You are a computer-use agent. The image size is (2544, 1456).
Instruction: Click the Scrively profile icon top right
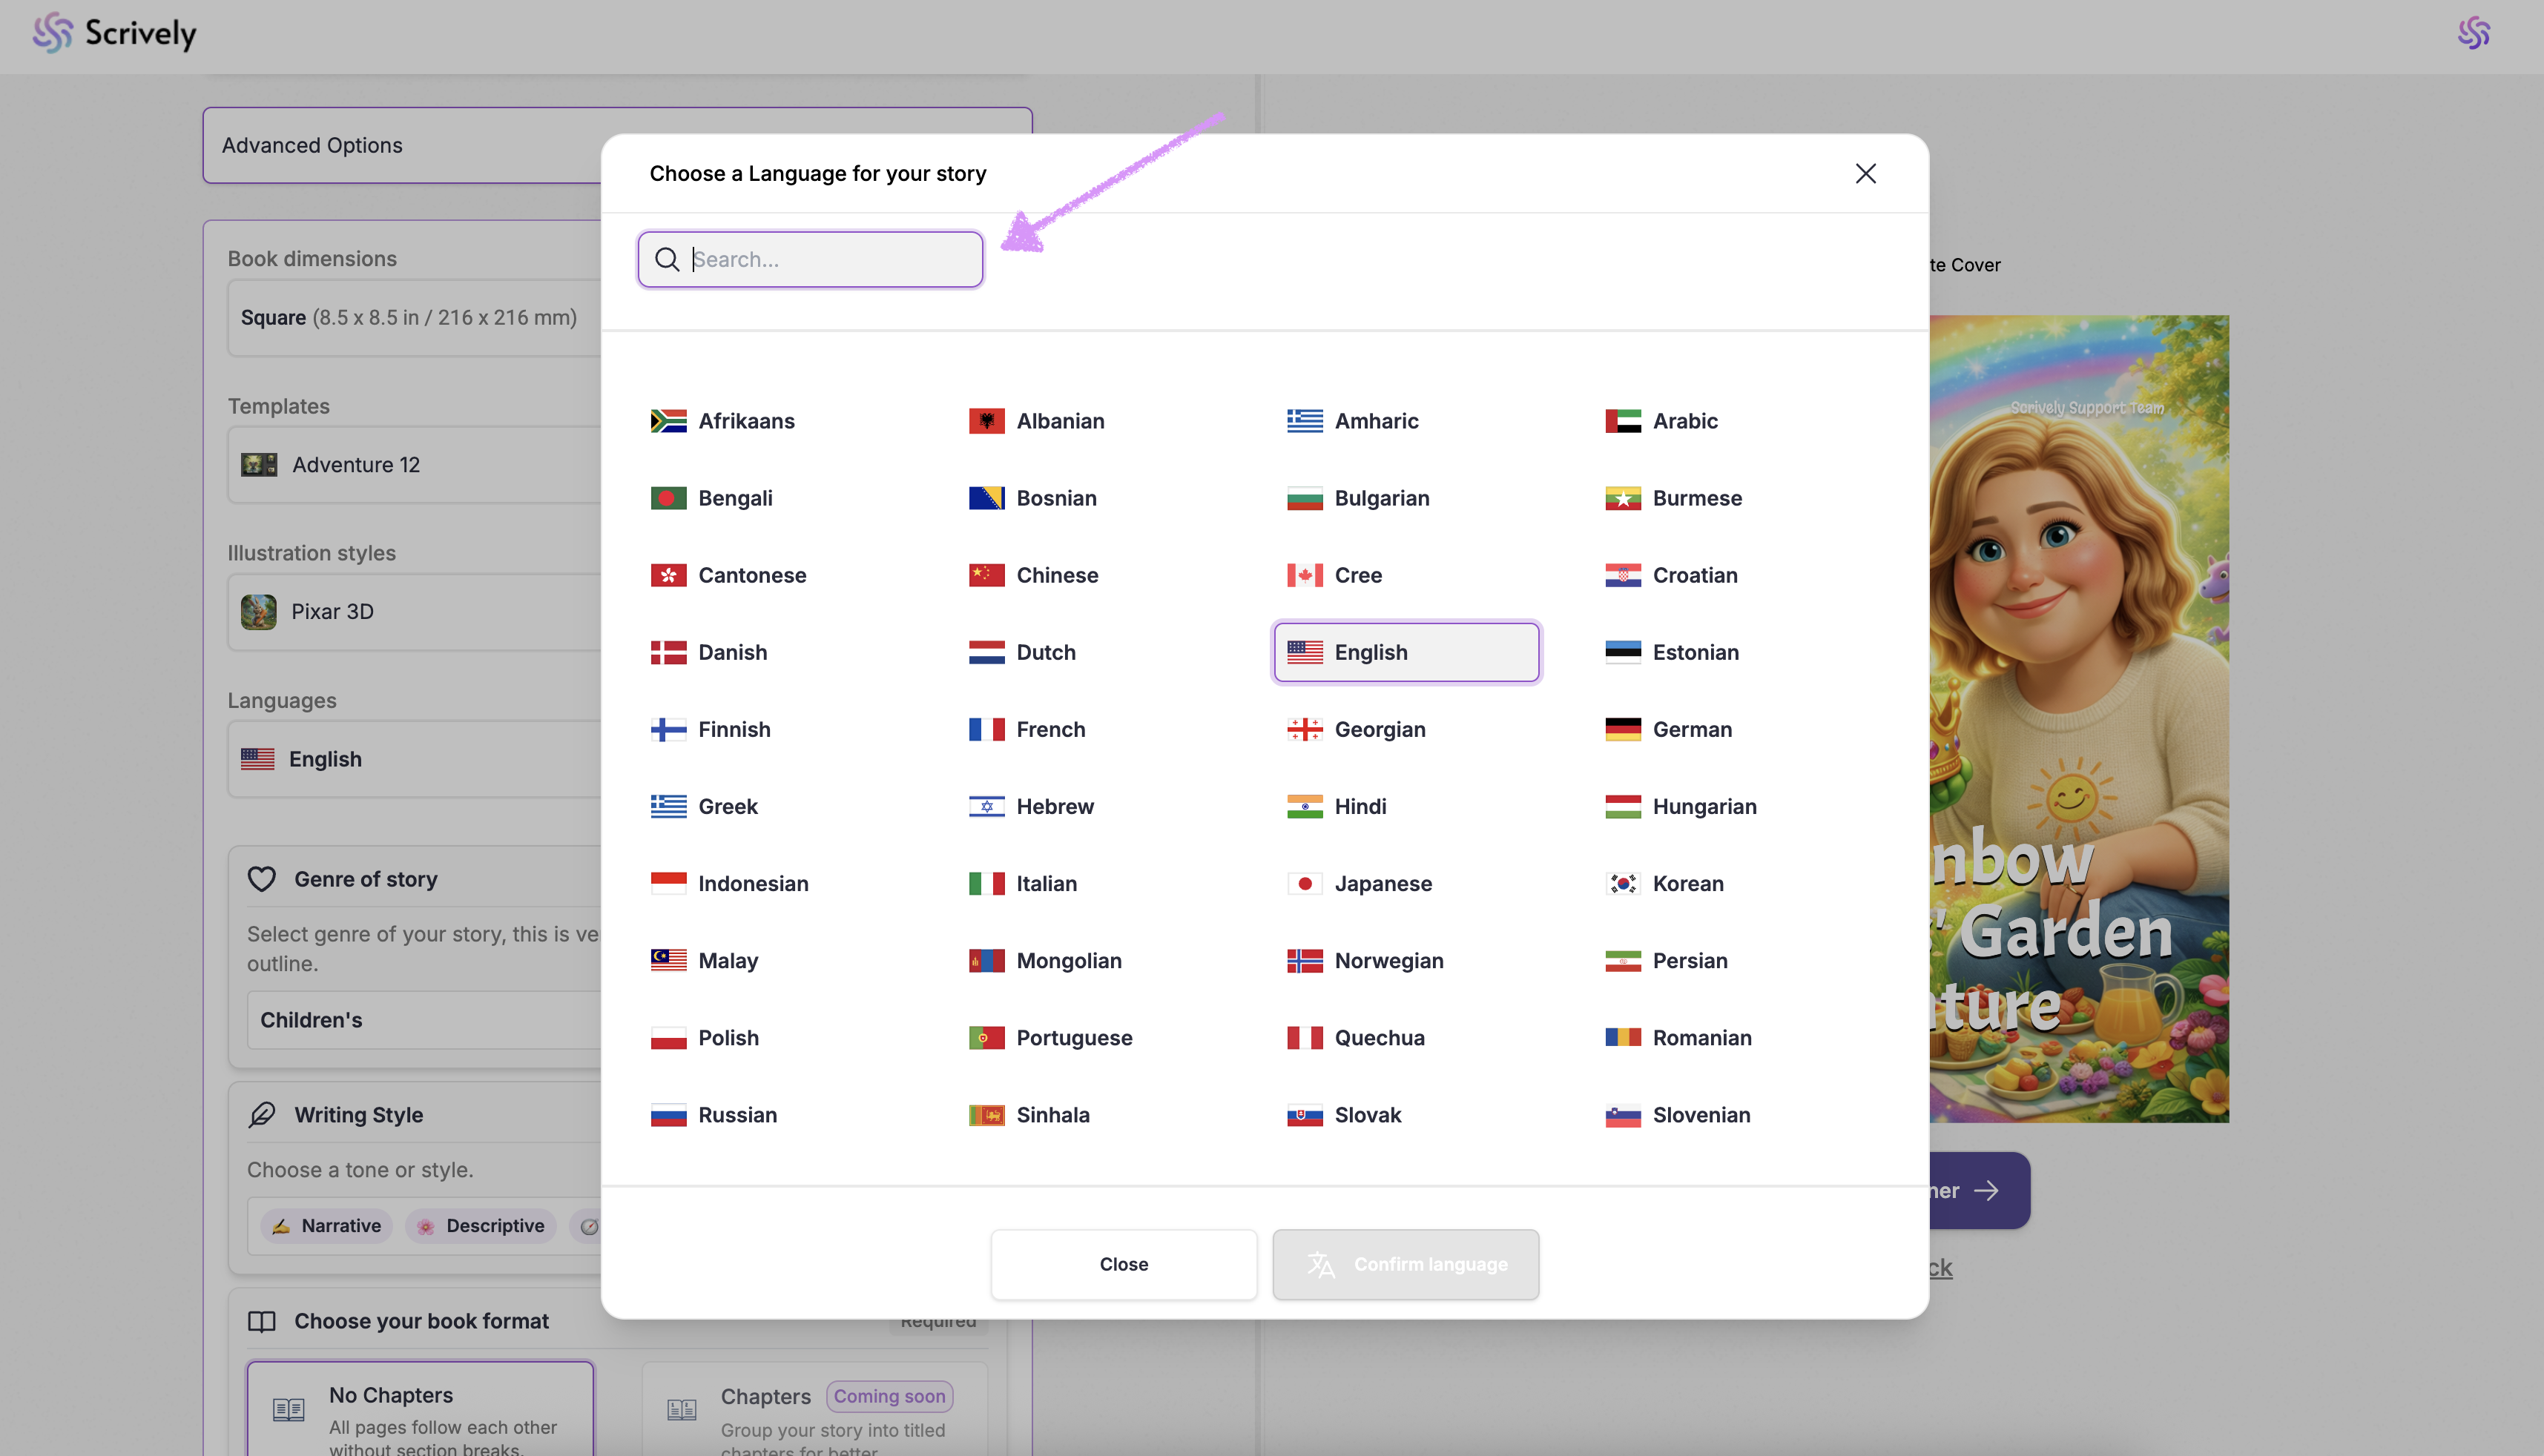click(x=2473, y=33)
